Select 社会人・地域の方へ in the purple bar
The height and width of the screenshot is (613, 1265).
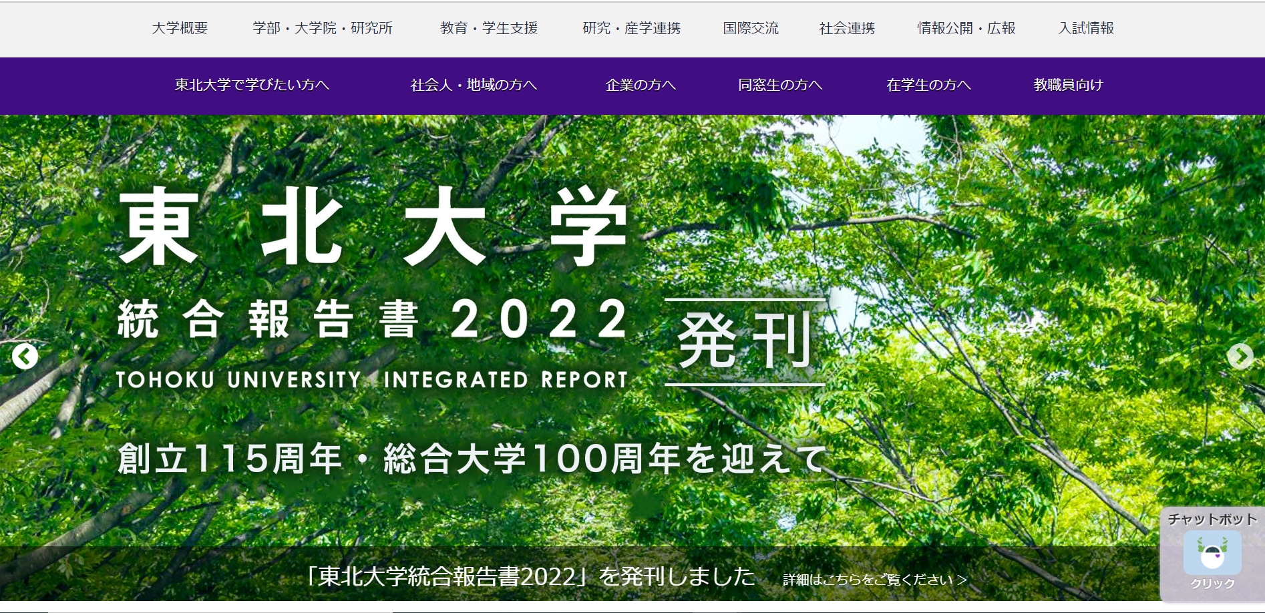click(x=474, y=85)
